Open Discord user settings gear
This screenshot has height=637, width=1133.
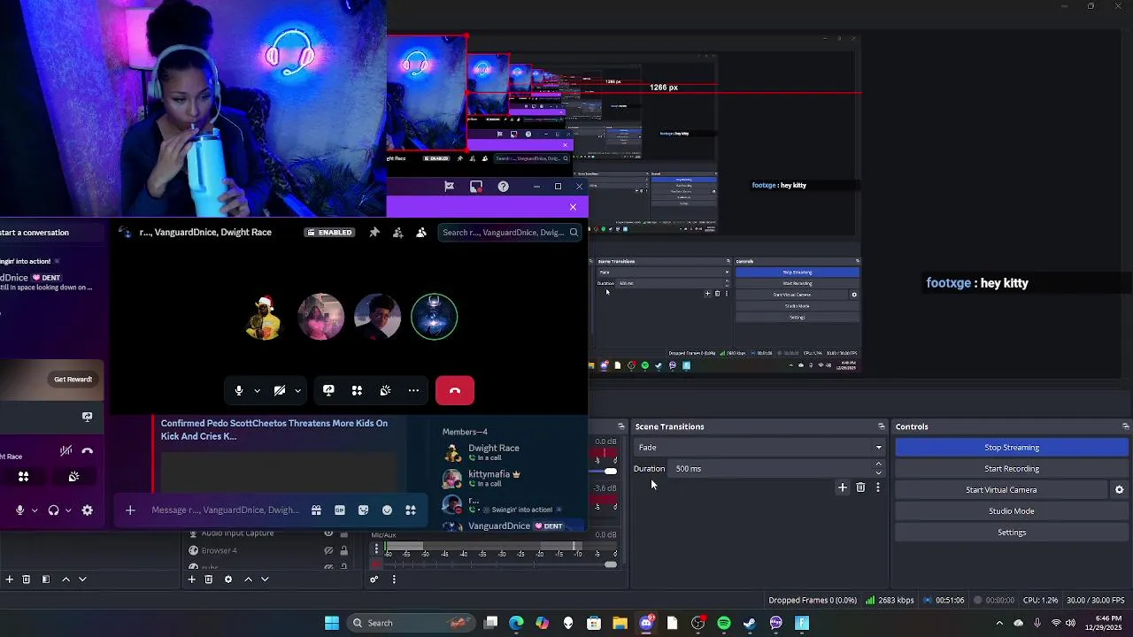tap(87, 510)
